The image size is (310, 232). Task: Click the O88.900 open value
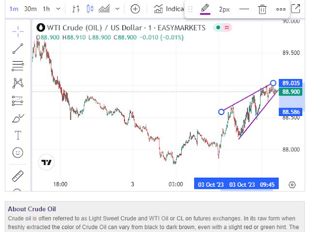[x=47, y=37]
